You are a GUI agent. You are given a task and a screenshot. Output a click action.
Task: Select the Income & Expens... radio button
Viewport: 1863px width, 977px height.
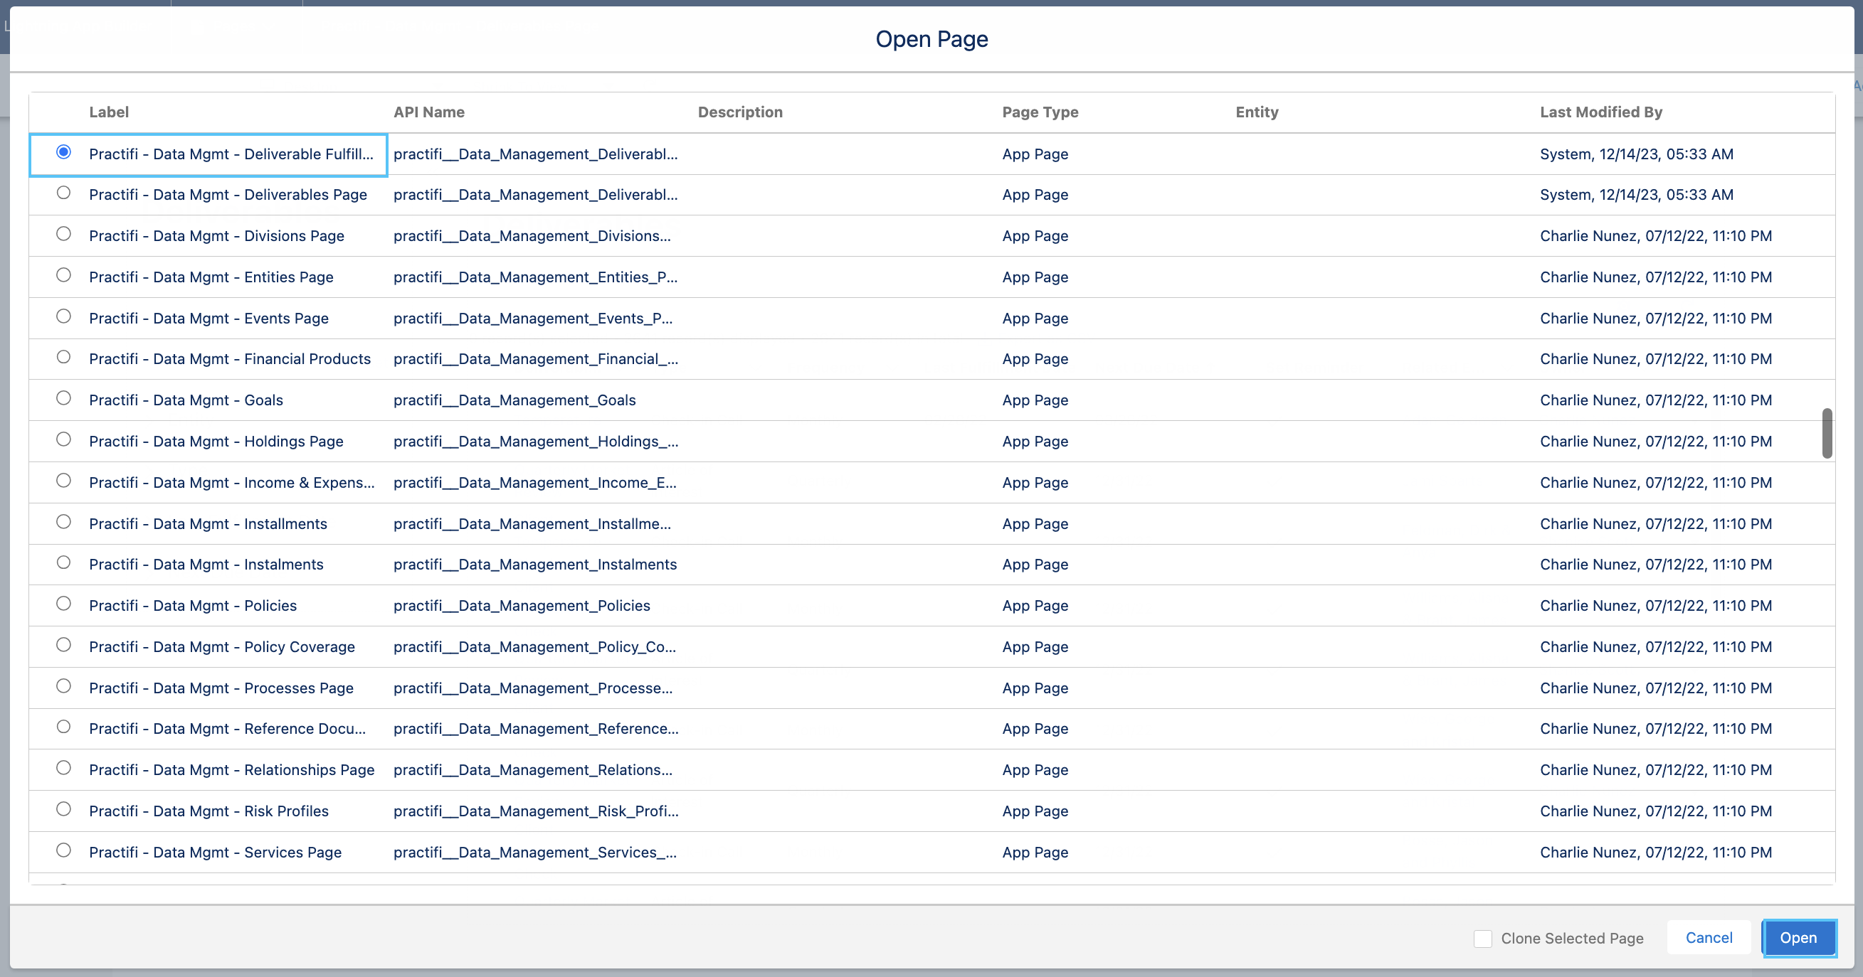(63, 481)
